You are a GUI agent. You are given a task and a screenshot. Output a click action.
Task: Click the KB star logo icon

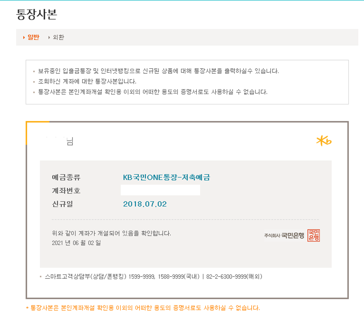click(324, 141)
